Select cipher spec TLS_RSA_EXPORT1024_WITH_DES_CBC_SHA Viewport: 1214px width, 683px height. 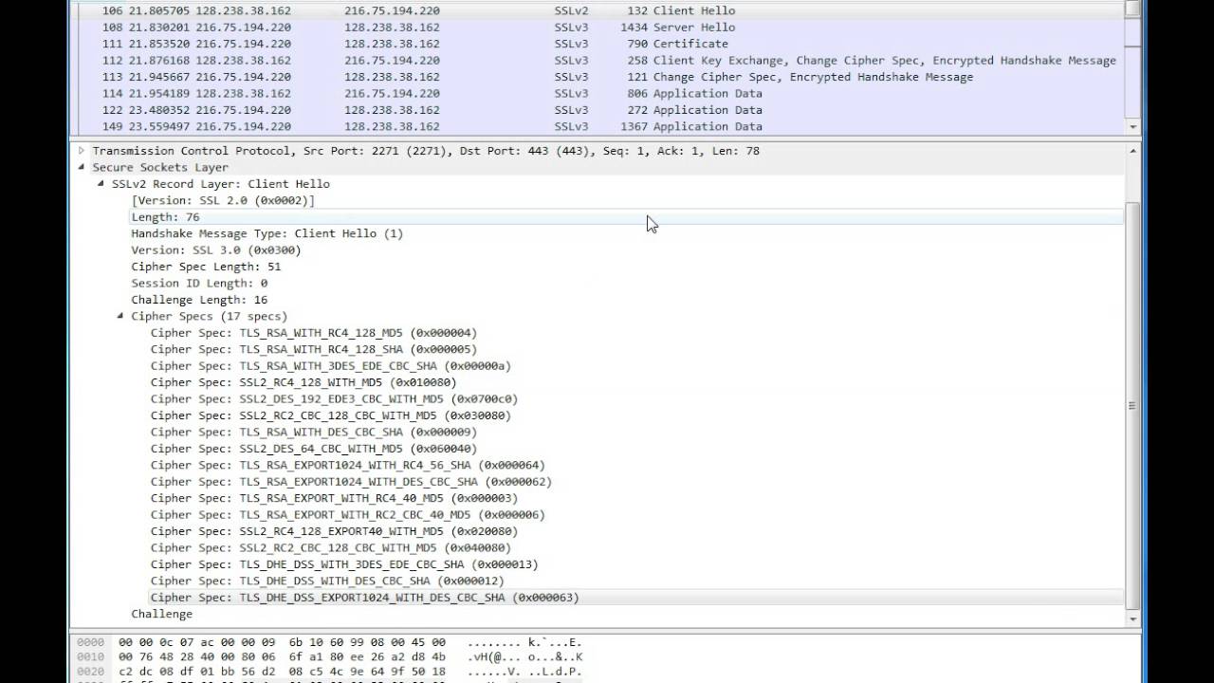[x=351, y=482]
